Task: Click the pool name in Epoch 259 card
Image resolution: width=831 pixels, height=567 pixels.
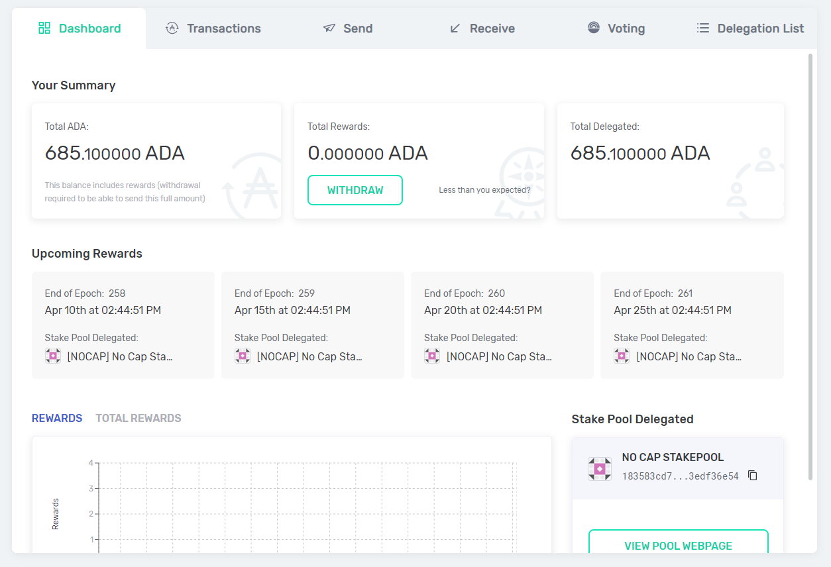Action: point(309,356)
